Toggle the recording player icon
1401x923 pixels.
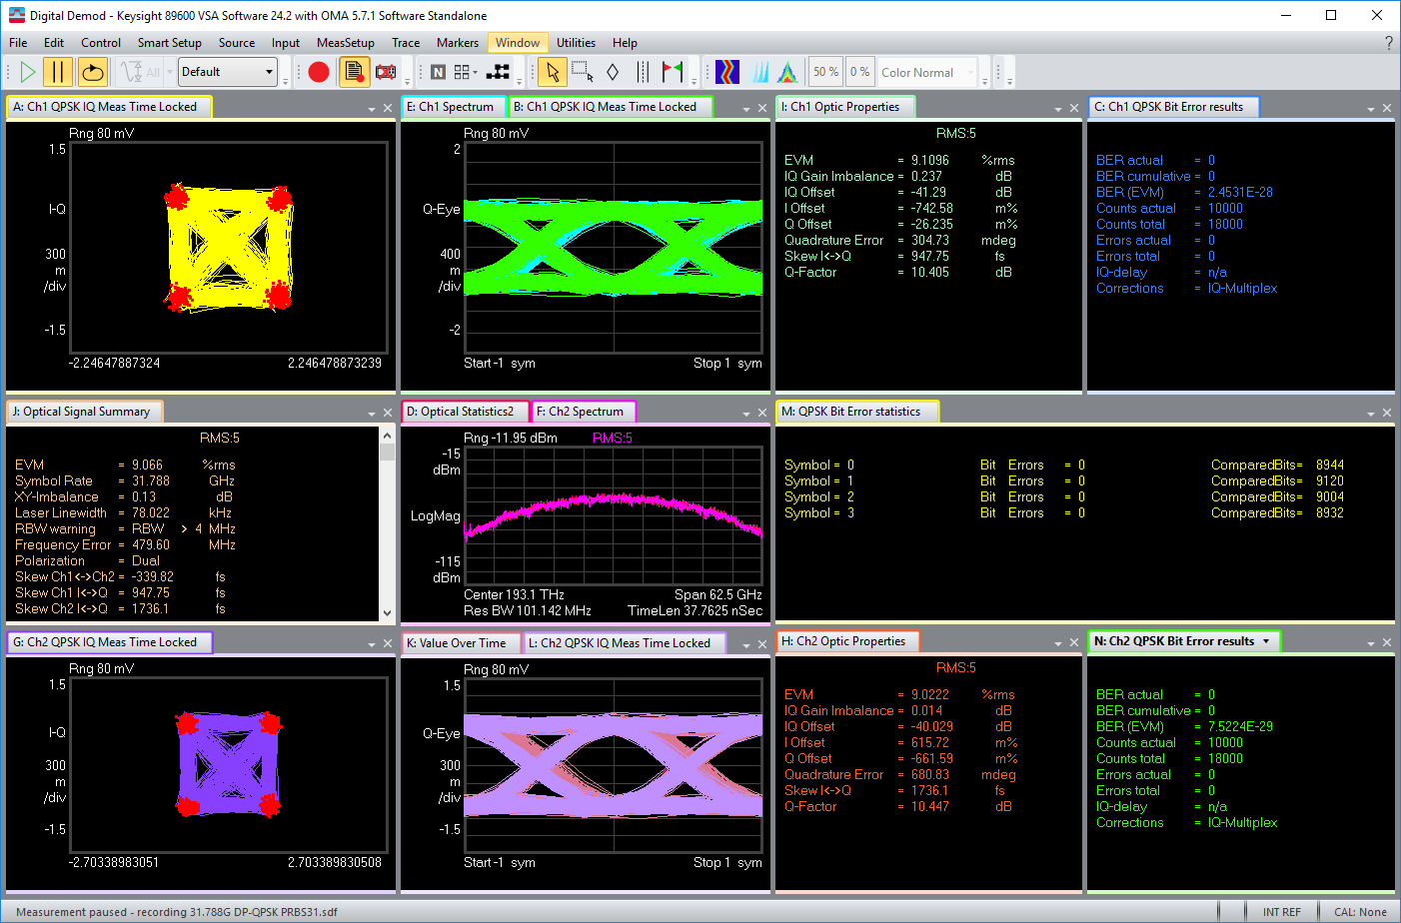point(353,72)
